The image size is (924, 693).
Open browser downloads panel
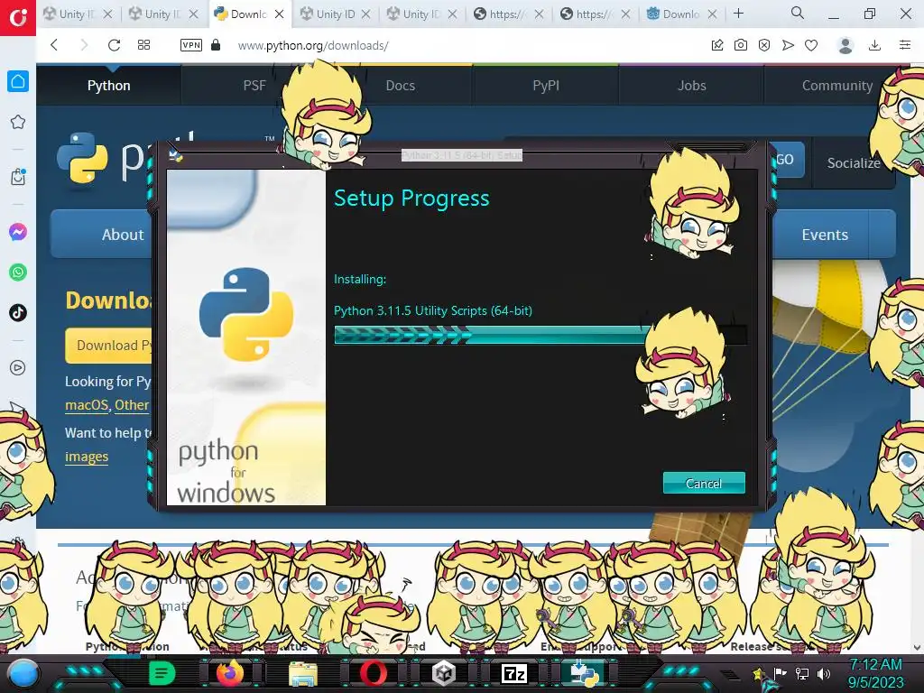pyautogui.click(x=875, y=45)
